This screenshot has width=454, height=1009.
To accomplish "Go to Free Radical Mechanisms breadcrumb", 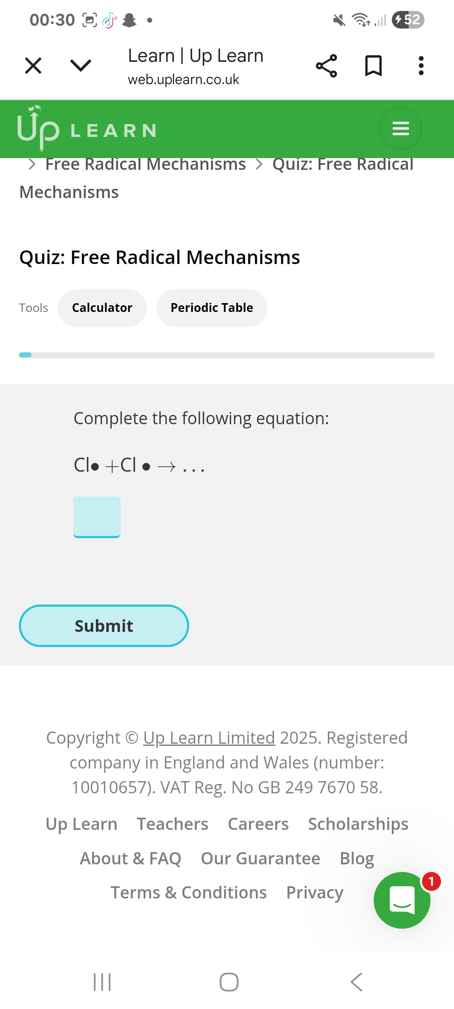I will click(145, 164).
